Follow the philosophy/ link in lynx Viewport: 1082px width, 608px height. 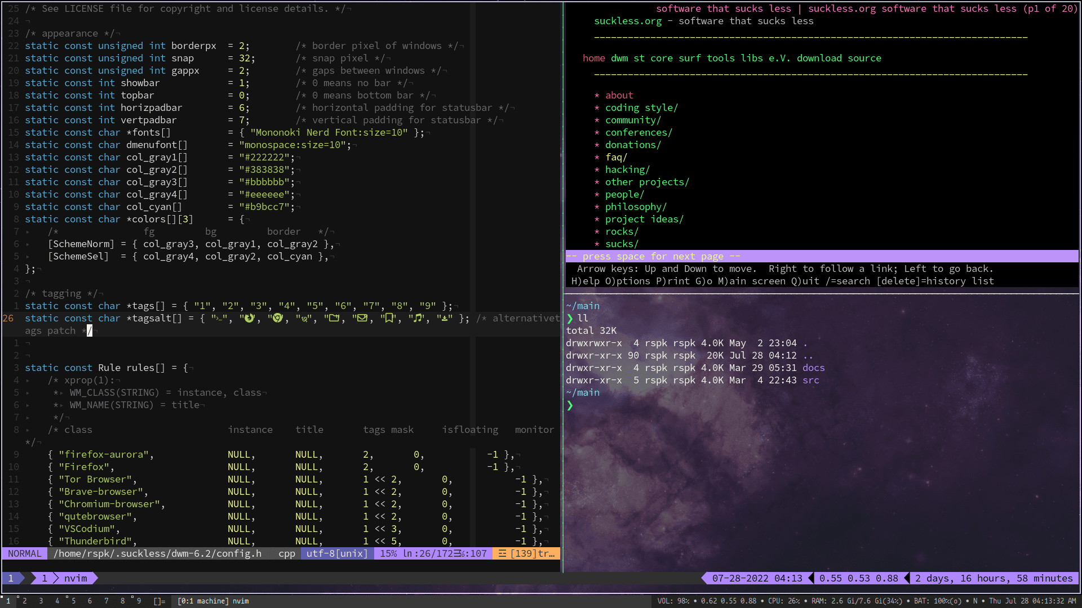[x=636, y=207]
